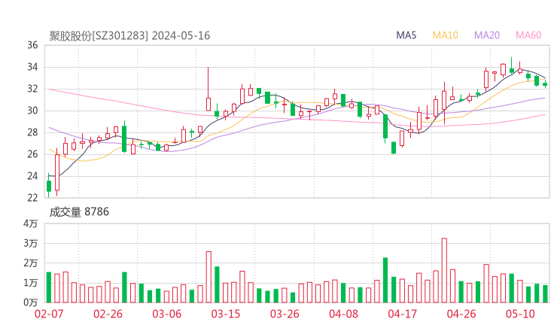Click the 04-17 date axis label

coord(403,314)
